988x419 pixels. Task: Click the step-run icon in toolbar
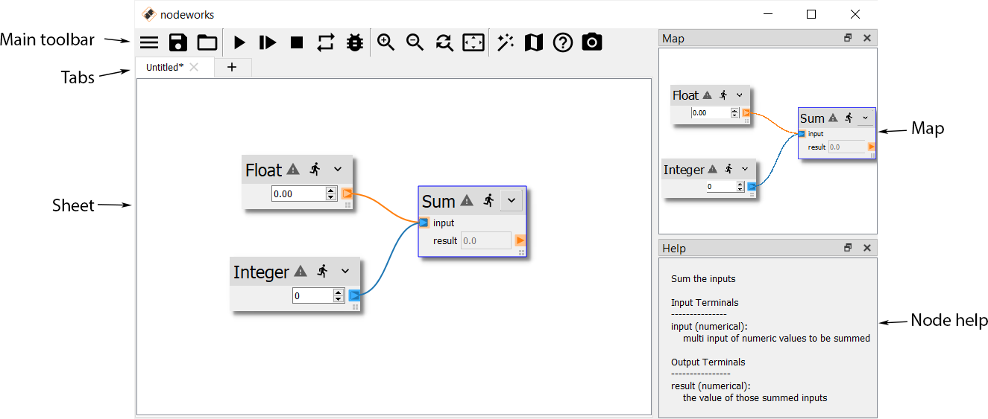[268, 42]
